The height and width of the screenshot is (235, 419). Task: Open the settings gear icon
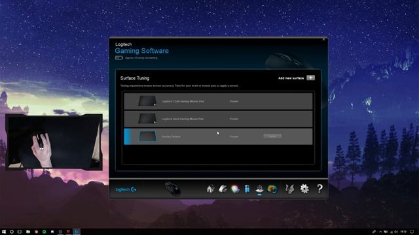pyautogui.click(x=304, y=189)
